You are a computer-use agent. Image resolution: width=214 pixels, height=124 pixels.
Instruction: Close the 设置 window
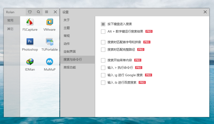[205, 12]
